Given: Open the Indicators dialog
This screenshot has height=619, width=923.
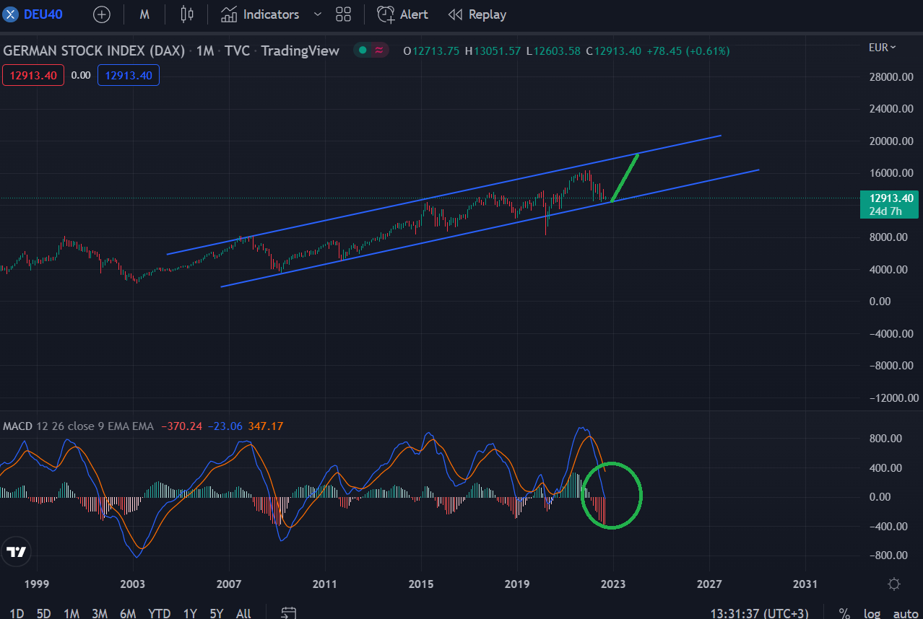Looking at the screenshot, I should [x=260, y=14].
